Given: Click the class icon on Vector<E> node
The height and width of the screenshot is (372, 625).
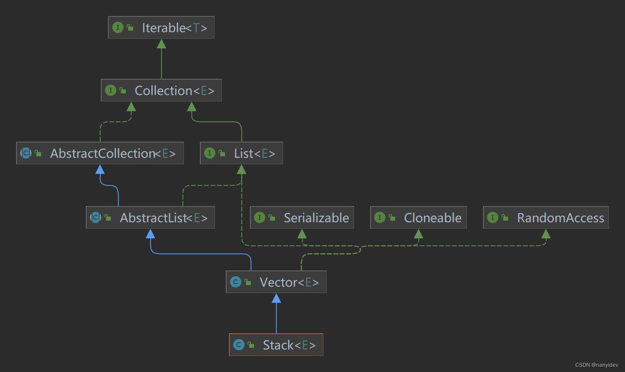Looking at the screenshot, I should (x=235, y=282).
